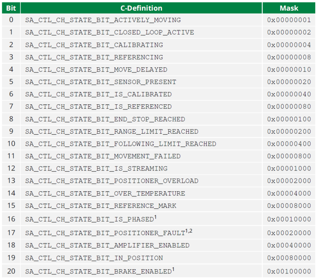Image resolution: width=317 pixels, height=279 pixels.
Task: Select SA_CTL_CH_STATE_BIT_ACTIVELY_MOVING definition
Action: pyautogui.click(x=103, y=20)
